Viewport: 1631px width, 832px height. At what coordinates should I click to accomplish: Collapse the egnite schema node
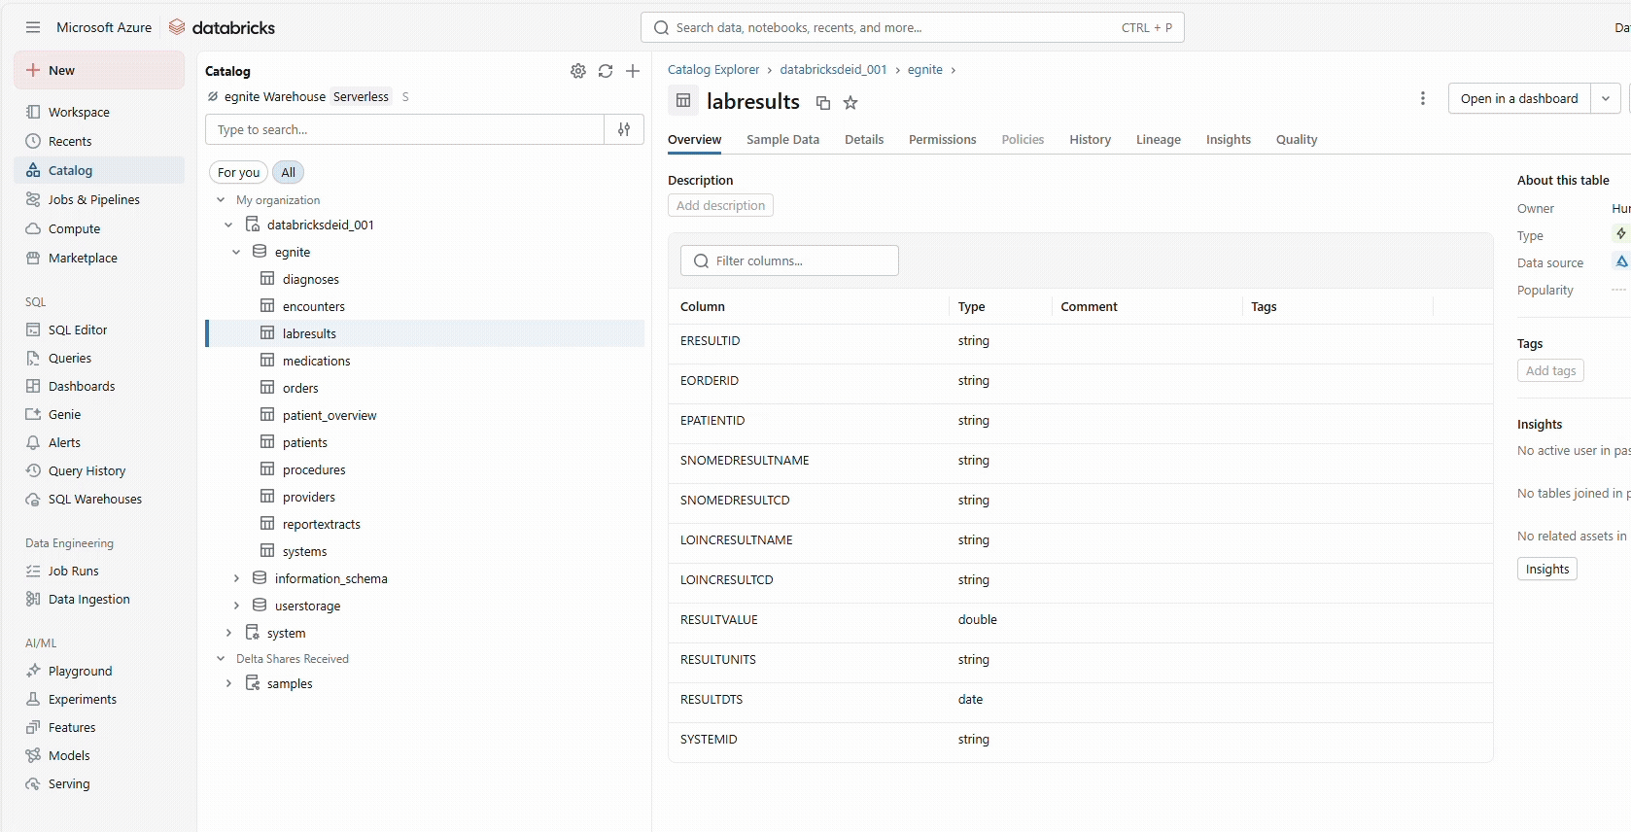pyautogui.click(x=236, y=252)
